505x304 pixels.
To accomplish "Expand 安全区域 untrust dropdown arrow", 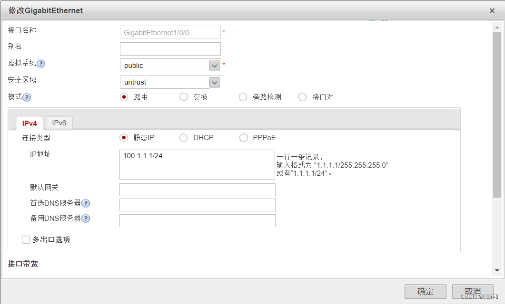I will [x=215, y=83].
